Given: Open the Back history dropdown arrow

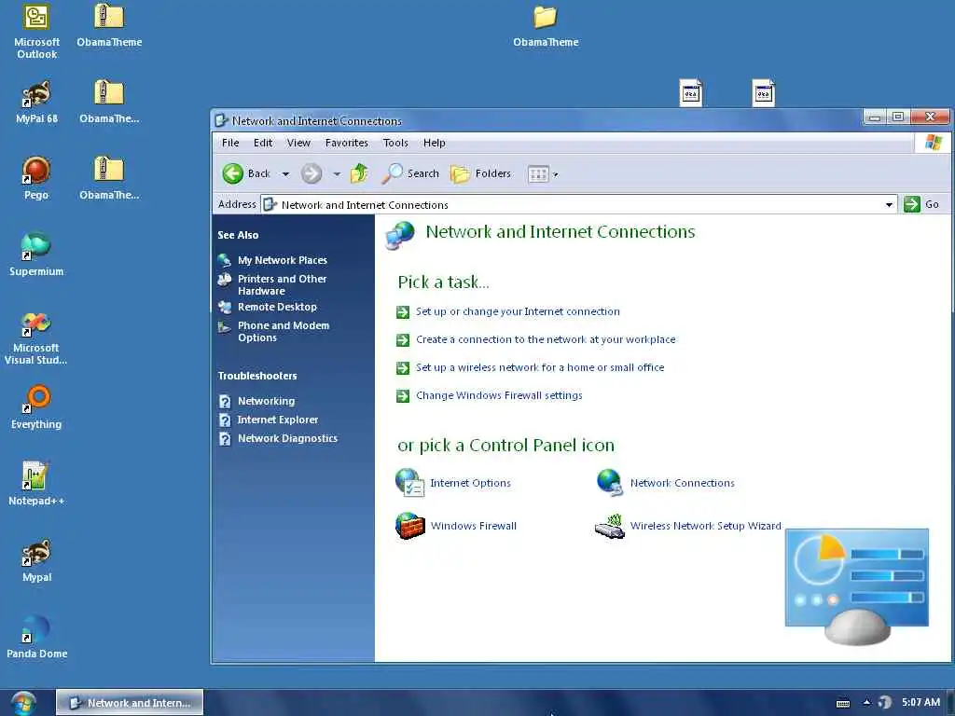Looking at the screenshot, I should pos(285,174).
